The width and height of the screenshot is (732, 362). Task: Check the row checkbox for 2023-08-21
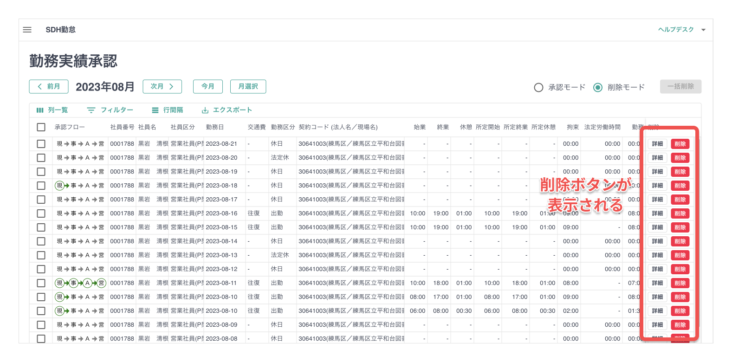click(x=41, y=144)
